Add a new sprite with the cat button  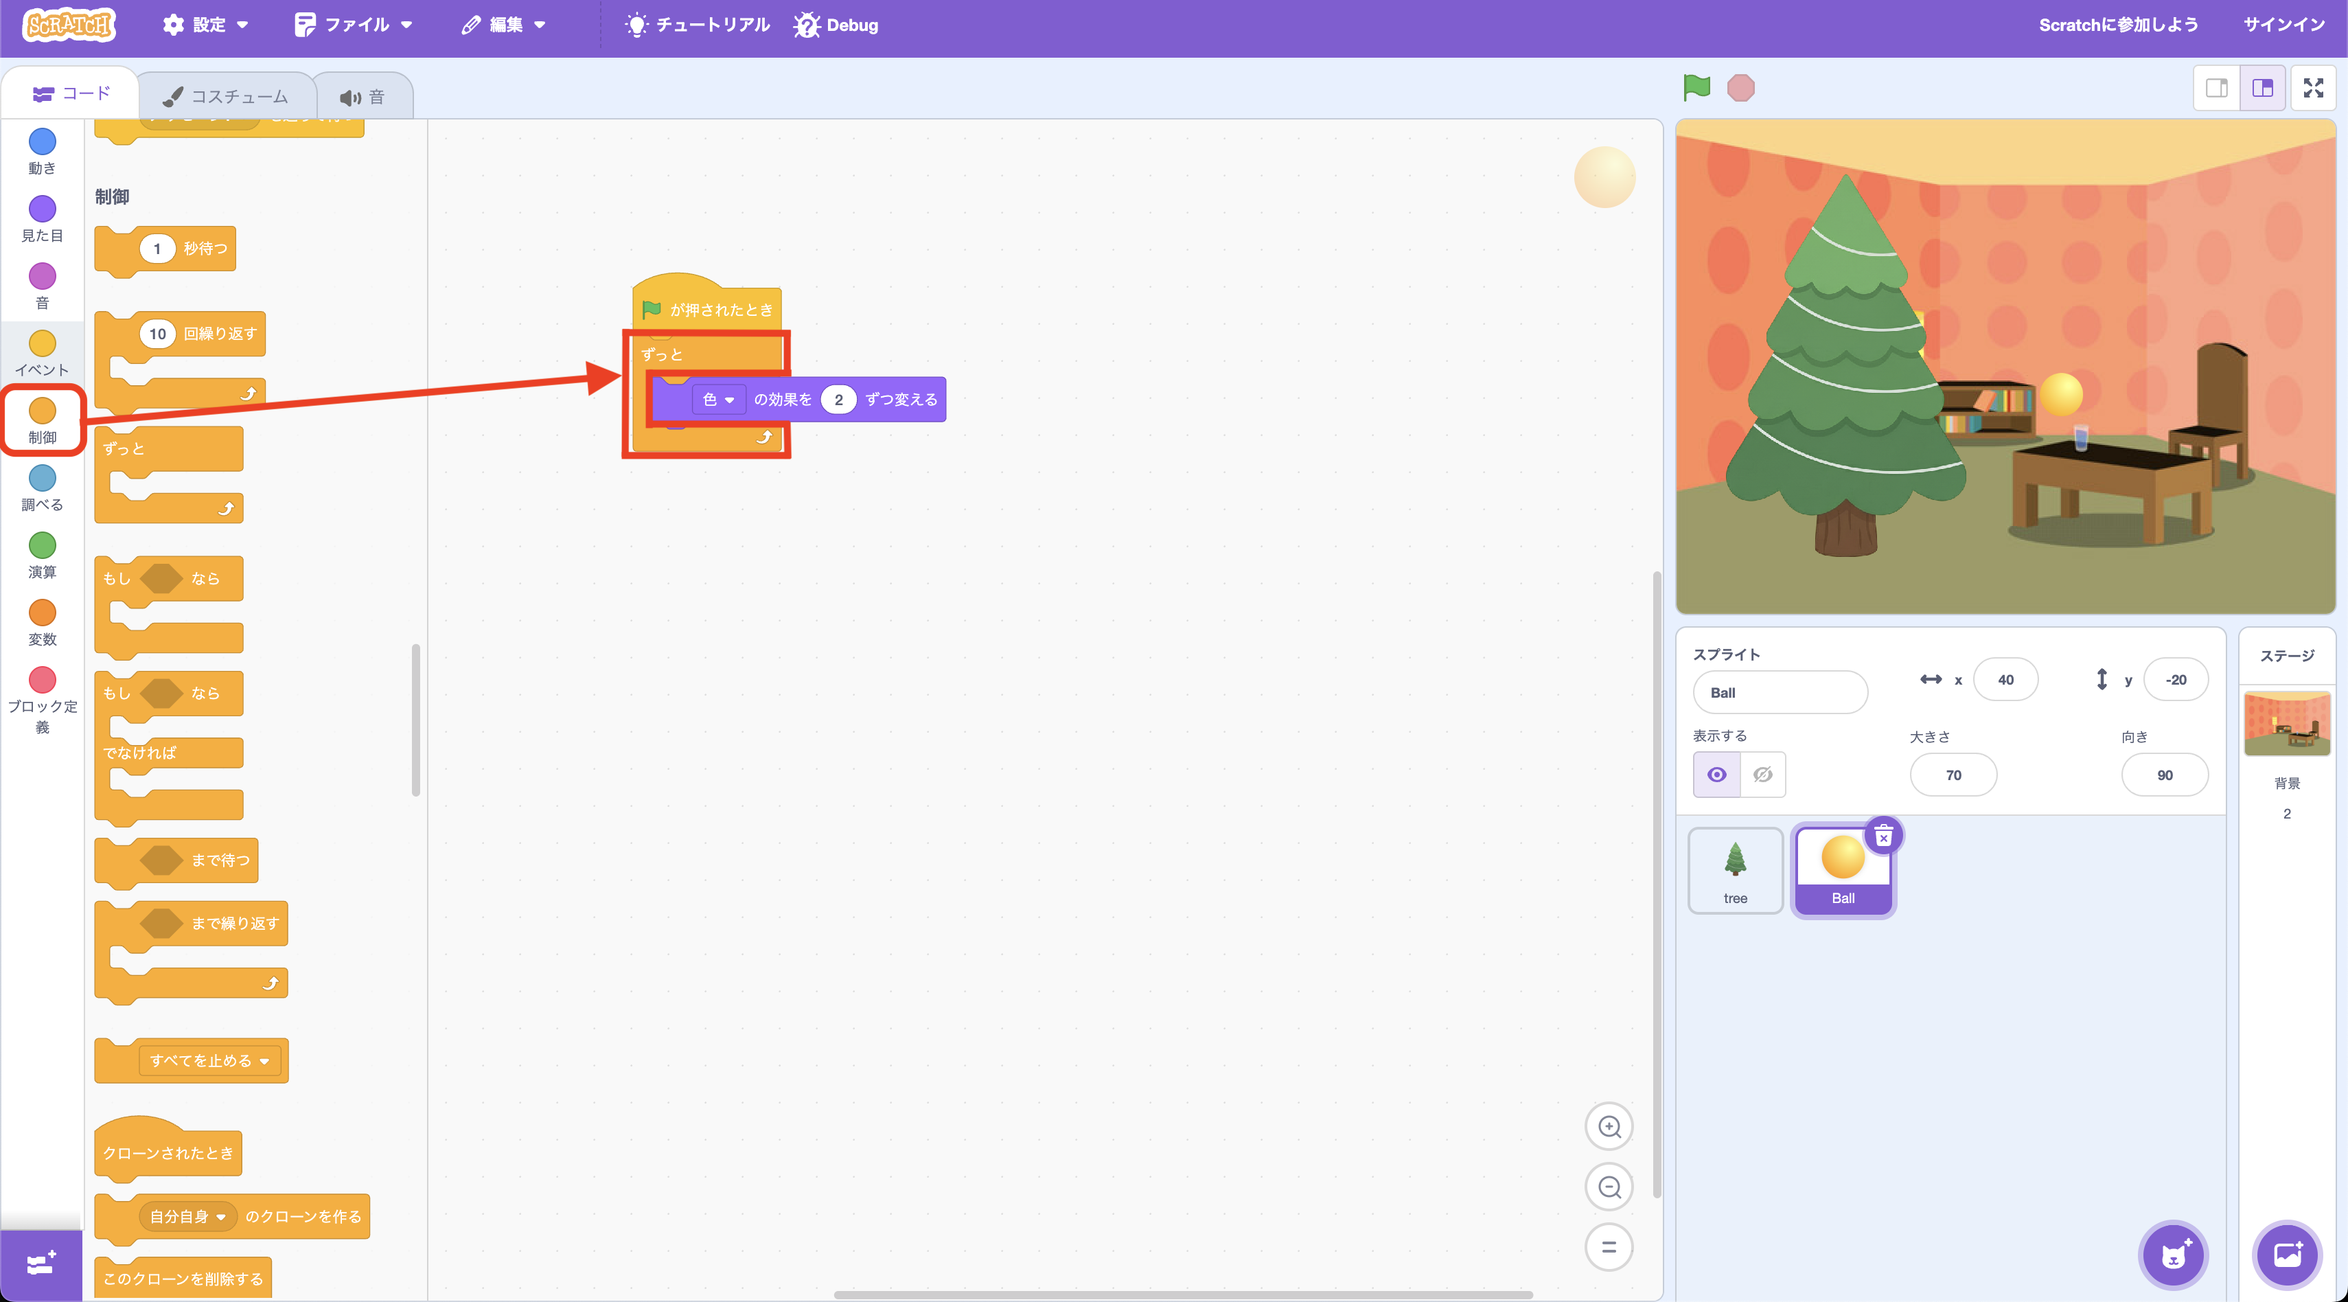2175,1255
